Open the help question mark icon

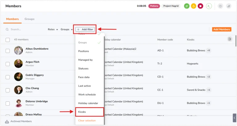pyautogui.click(x=220, y=6)
